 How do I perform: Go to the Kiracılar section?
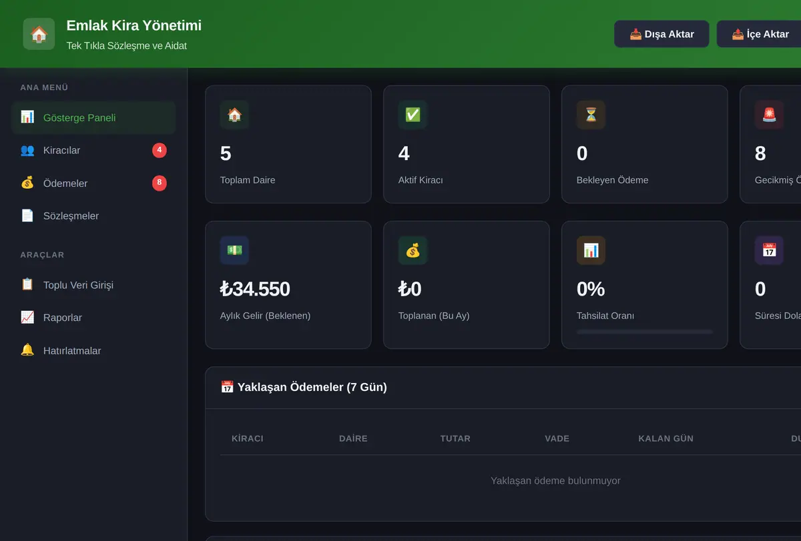94,150
